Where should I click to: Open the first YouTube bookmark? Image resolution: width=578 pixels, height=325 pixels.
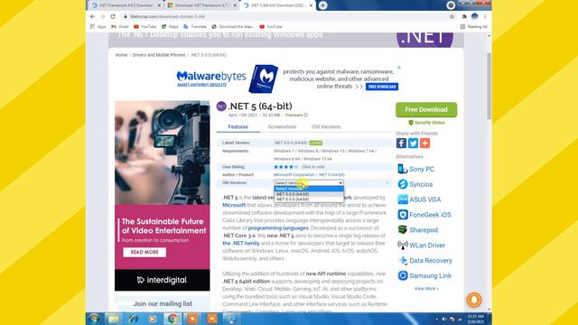144,26
